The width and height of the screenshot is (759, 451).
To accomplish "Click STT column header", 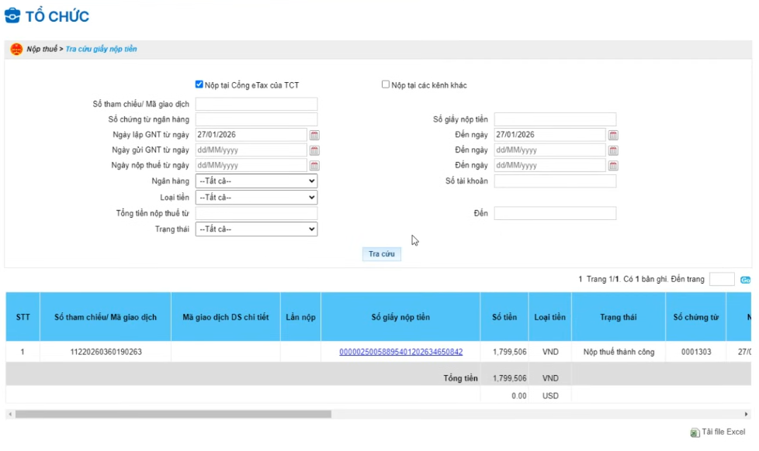I will coord(23,317).
